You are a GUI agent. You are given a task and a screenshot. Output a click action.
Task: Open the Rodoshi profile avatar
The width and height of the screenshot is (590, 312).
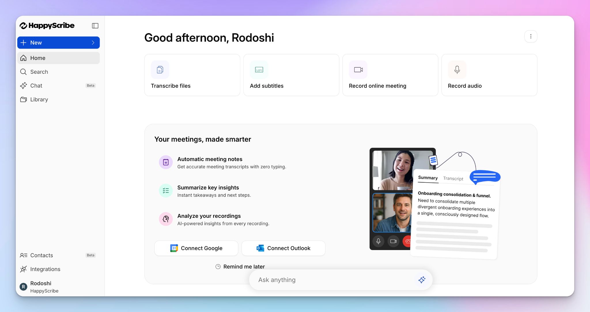[x=23, y=287]
